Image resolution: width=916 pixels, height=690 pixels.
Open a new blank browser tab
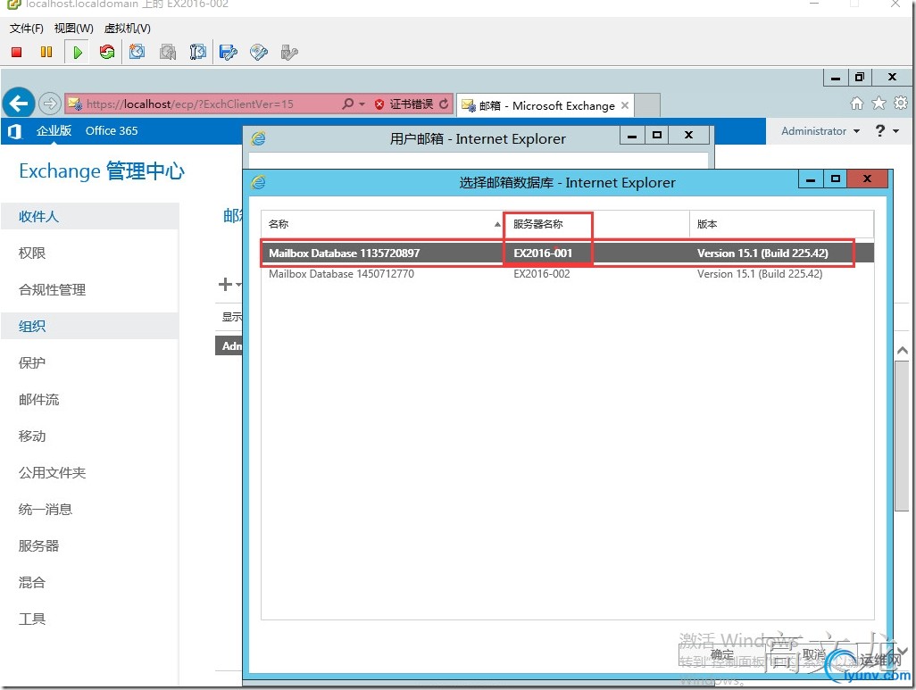coord(646,105)
